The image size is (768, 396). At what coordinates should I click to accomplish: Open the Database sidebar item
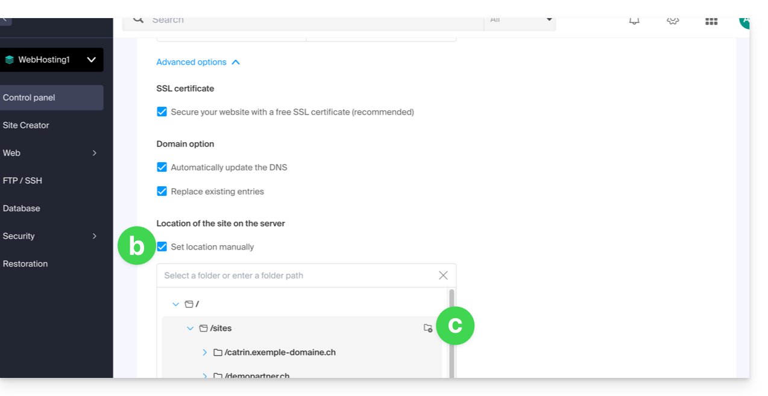click(21, 209)
